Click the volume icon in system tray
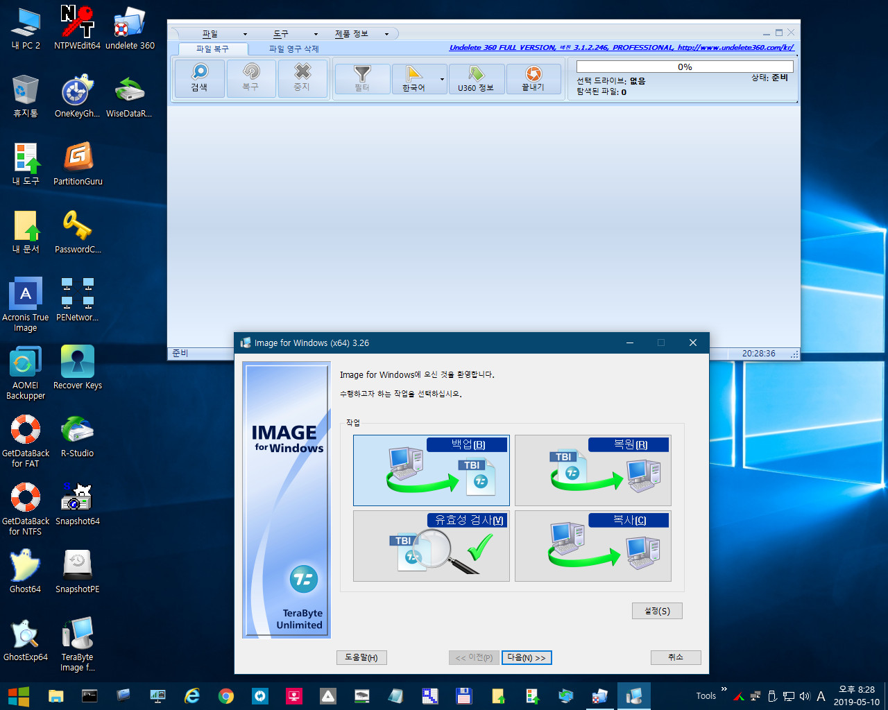 pos(805,696)
